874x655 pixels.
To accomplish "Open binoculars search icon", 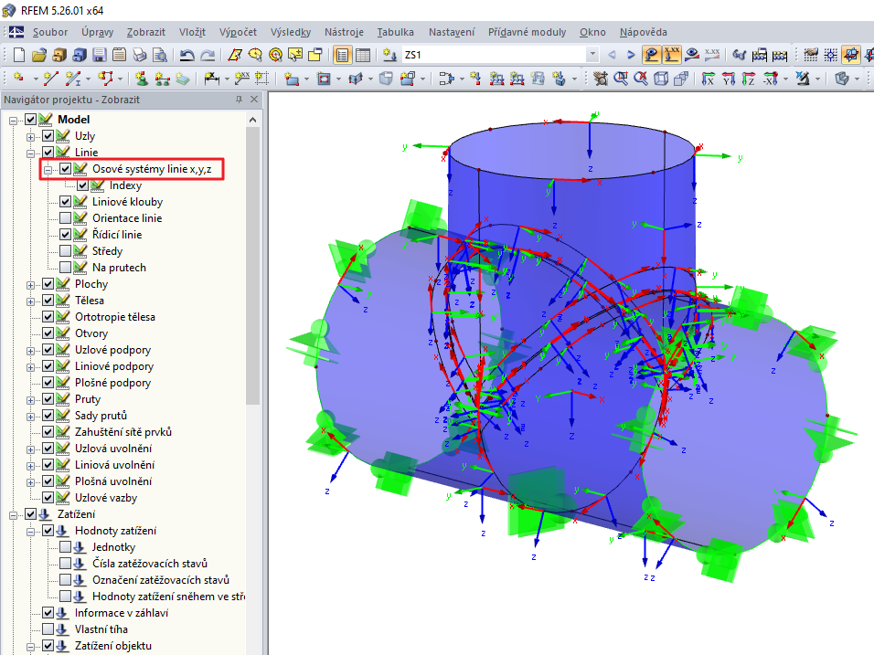I will (739, 55).
